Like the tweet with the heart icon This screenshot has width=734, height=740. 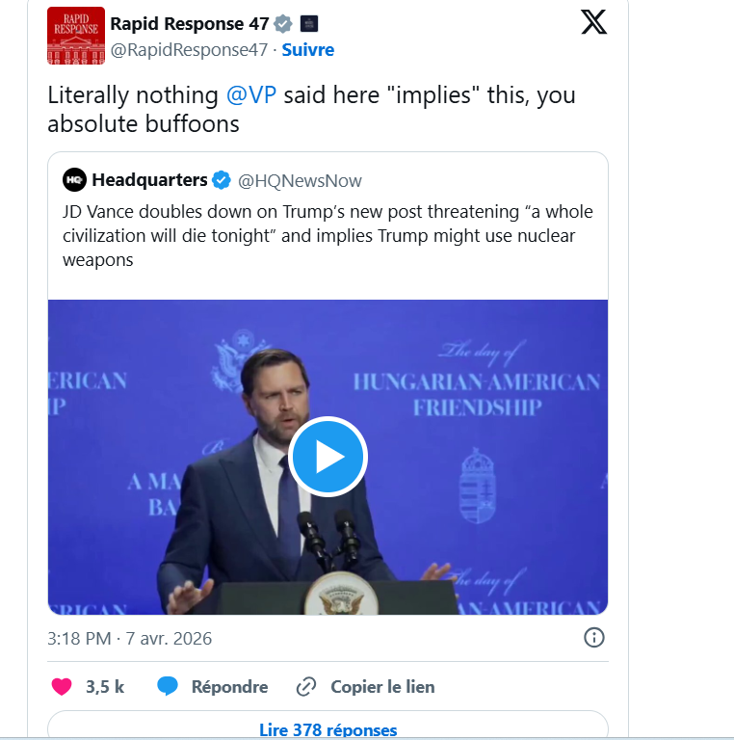click(62, 687)
